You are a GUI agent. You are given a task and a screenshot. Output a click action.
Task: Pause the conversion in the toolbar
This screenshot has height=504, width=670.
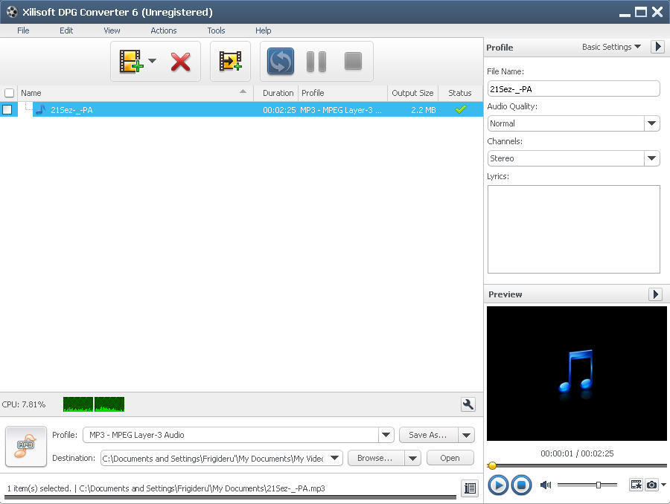(316, 62)
